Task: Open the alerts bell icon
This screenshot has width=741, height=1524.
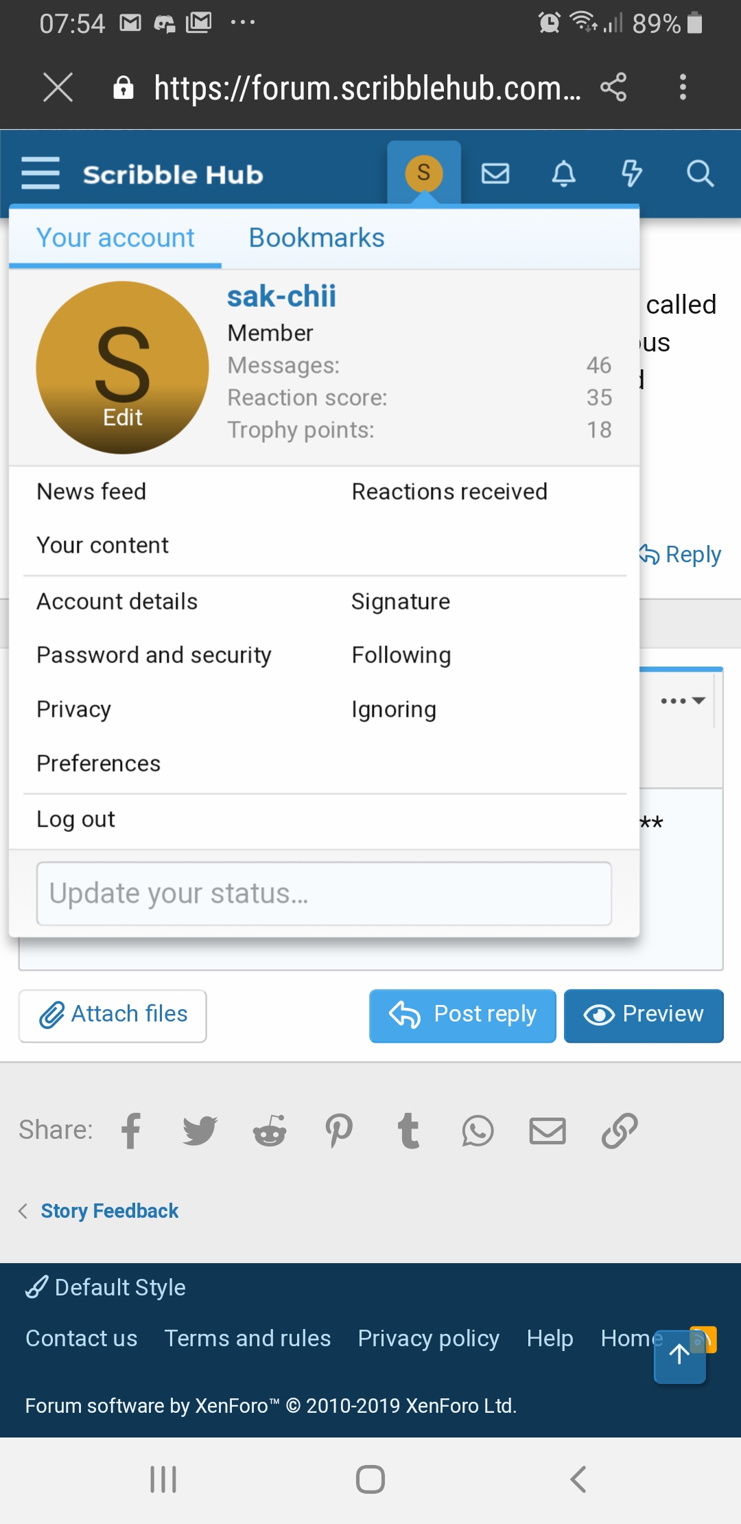Action: (563, 174)
